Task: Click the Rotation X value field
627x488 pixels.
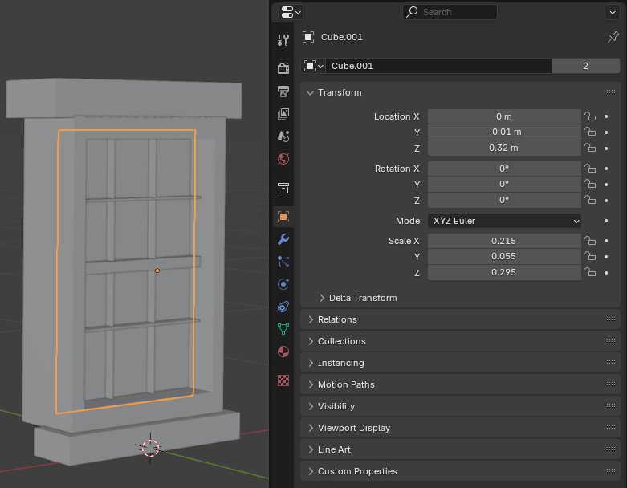Action: coord(504,169)
